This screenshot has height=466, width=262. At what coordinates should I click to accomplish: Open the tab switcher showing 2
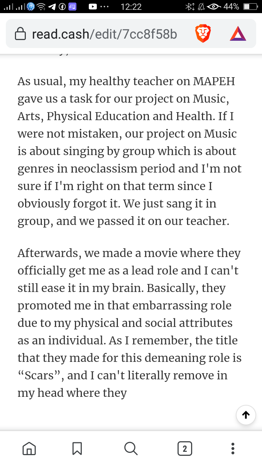(184, 449)
